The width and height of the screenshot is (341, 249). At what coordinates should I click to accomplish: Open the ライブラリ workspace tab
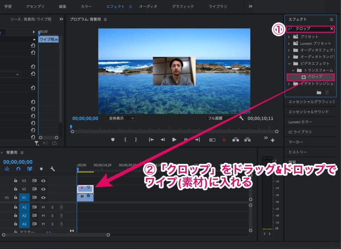218,6
